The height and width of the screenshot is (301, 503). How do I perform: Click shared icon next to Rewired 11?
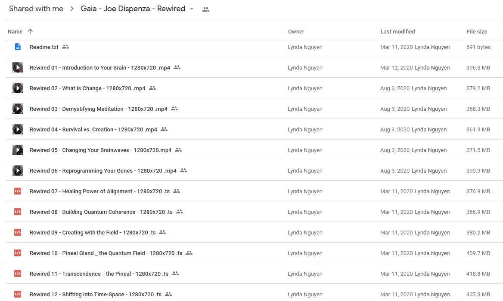point(175,273)
